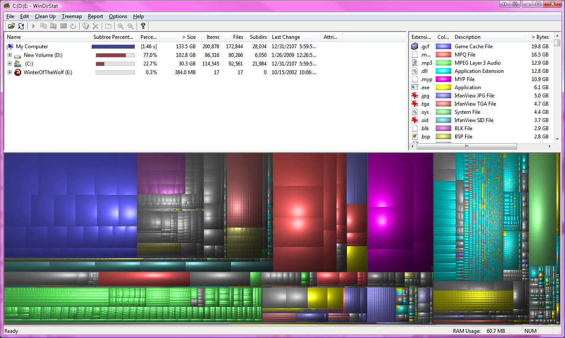
Task: Click the MPEG Layer 3 Audio color swatch
Action: coord(443,63)
